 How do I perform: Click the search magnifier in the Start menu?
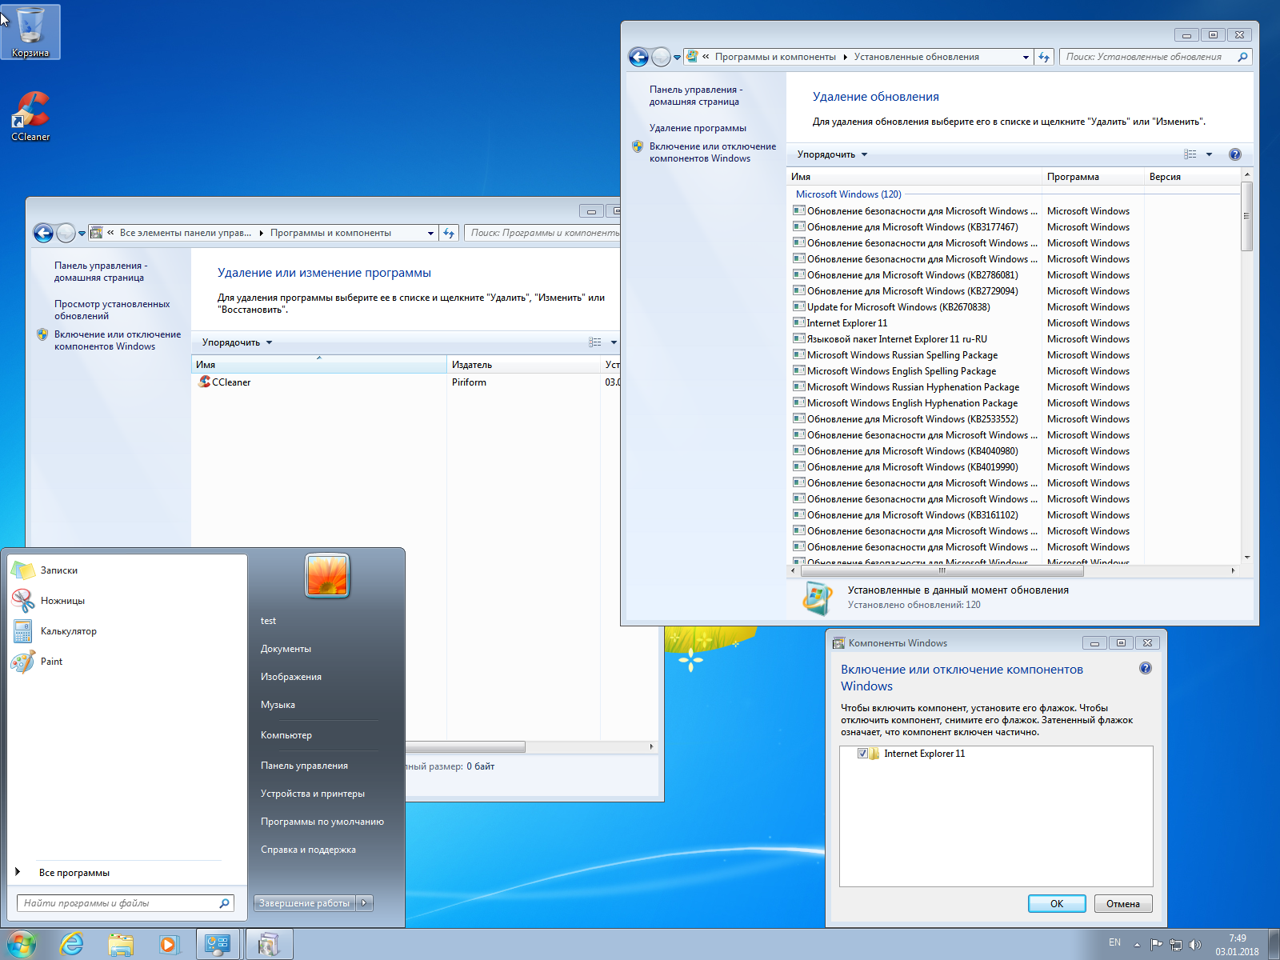tap(225, 903)
